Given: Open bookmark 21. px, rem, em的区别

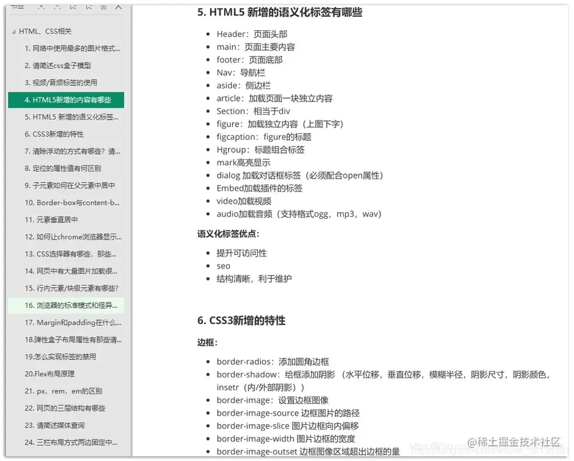Looking at the screenshot, I should point(64,391).
